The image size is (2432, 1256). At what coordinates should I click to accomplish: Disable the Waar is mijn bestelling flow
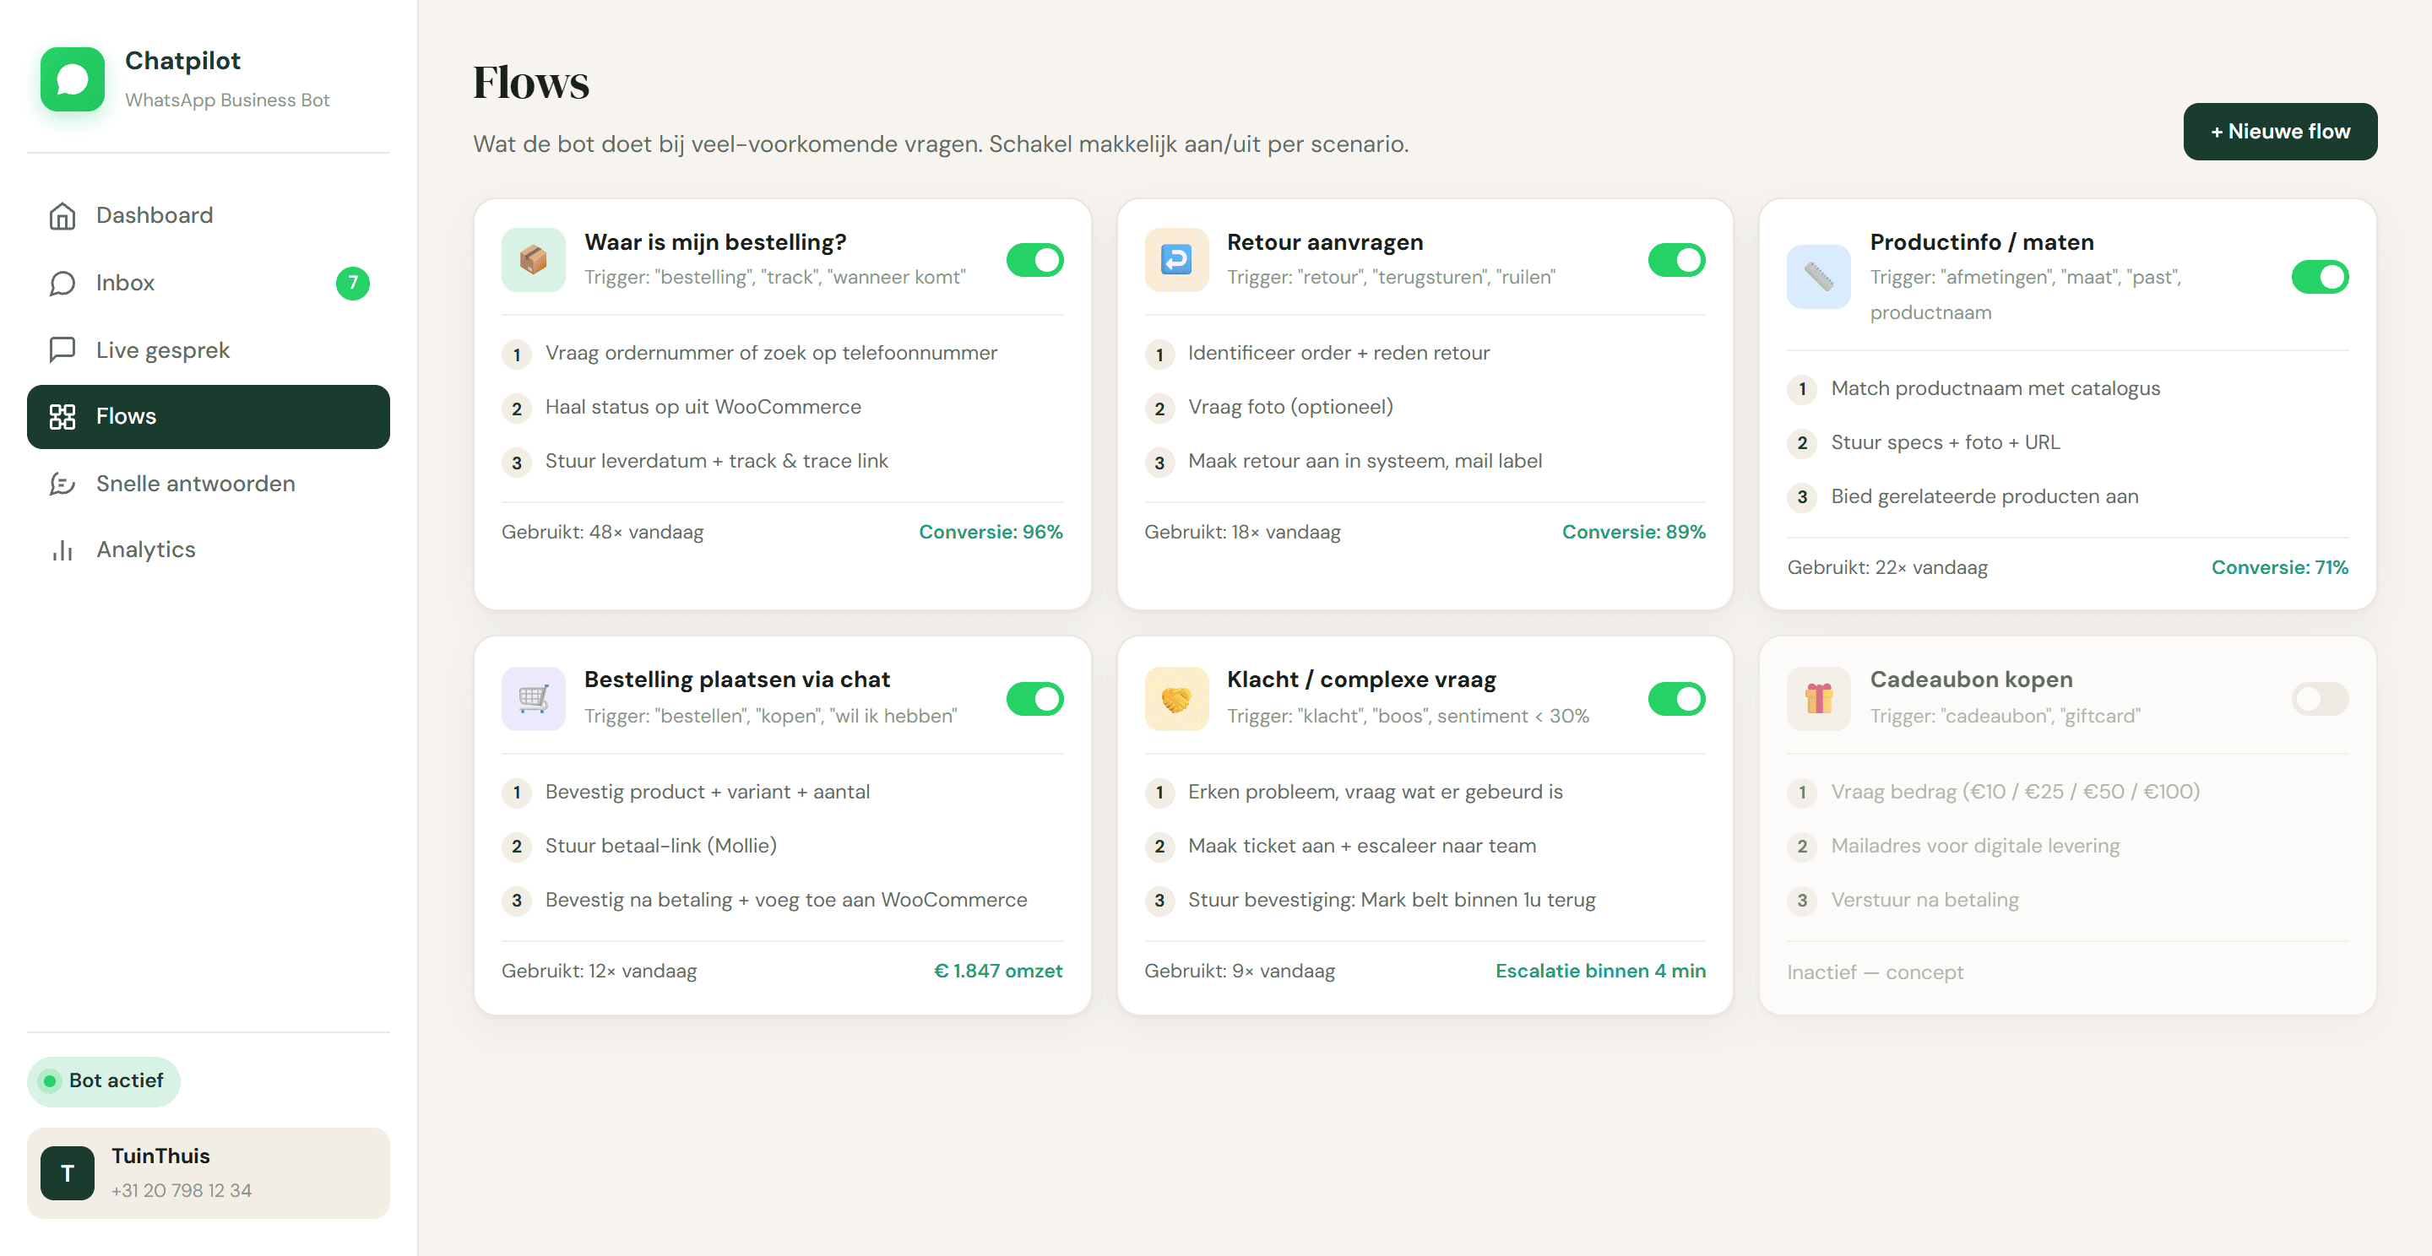click(x=1034, y=259)
